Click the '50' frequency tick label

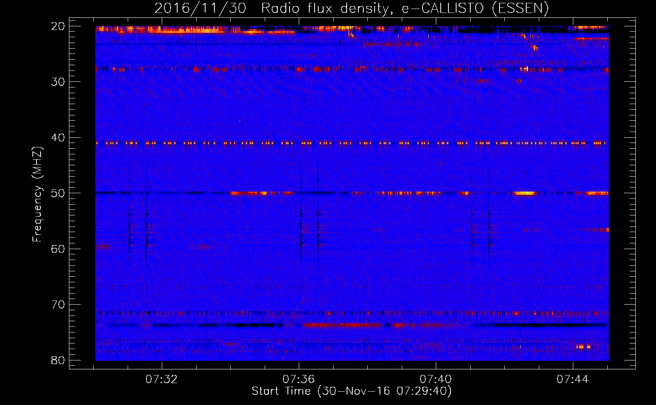[x=58, y=193]
